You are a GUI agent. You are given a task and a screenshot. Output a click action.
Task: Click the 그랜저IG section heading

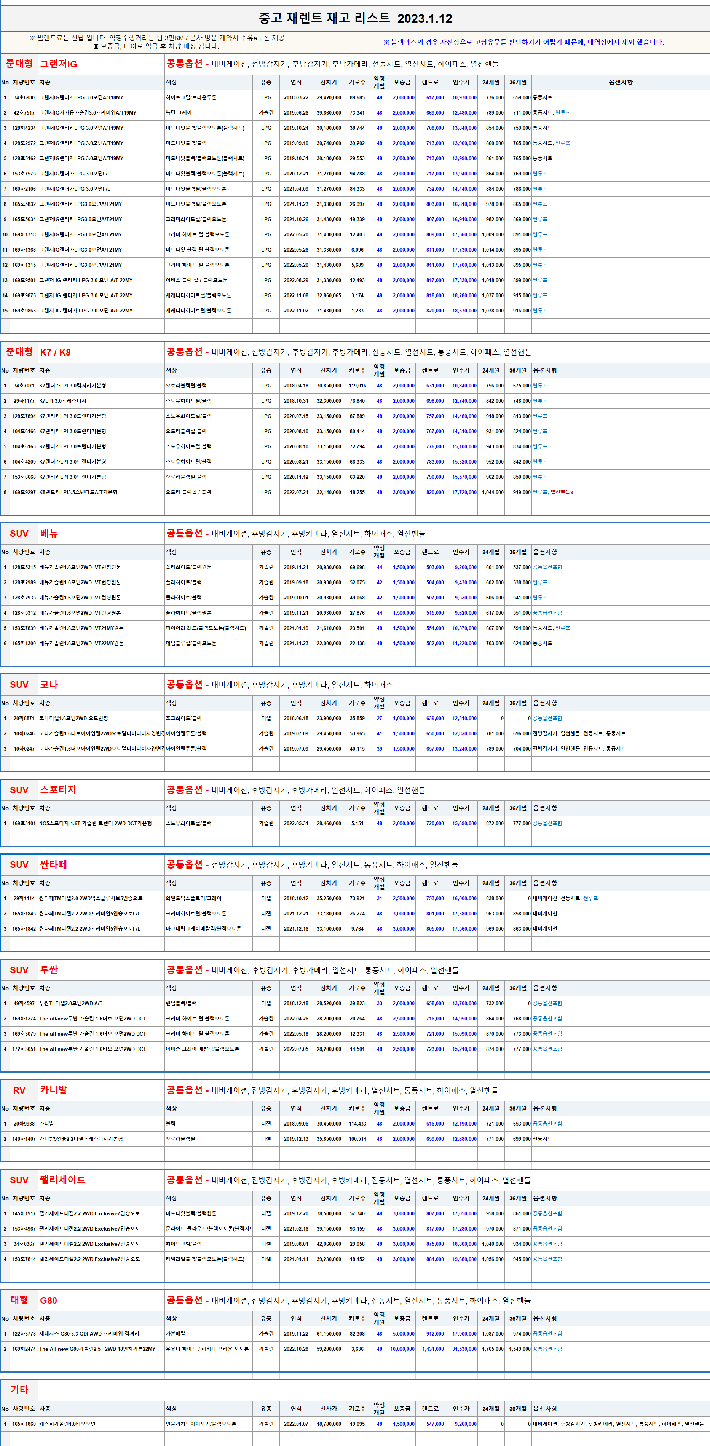pyautogui.click(x=58, y=64)
